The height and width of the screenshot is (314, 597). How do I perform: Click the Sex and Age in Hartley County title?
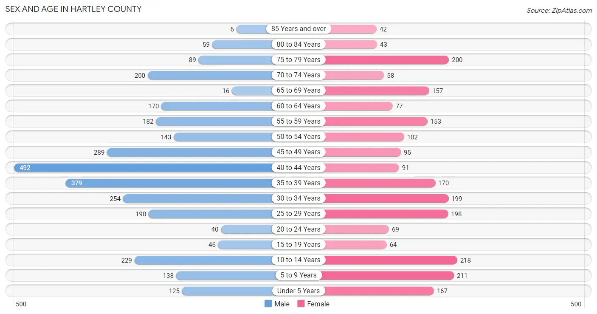tap(73, 9)
